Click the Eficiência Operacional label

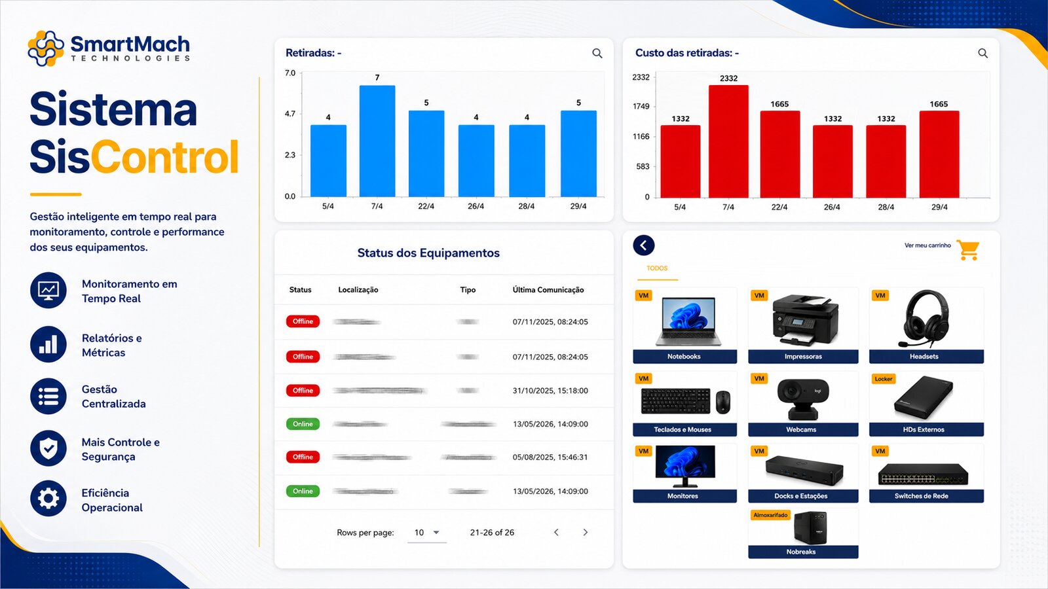[112, 500]
